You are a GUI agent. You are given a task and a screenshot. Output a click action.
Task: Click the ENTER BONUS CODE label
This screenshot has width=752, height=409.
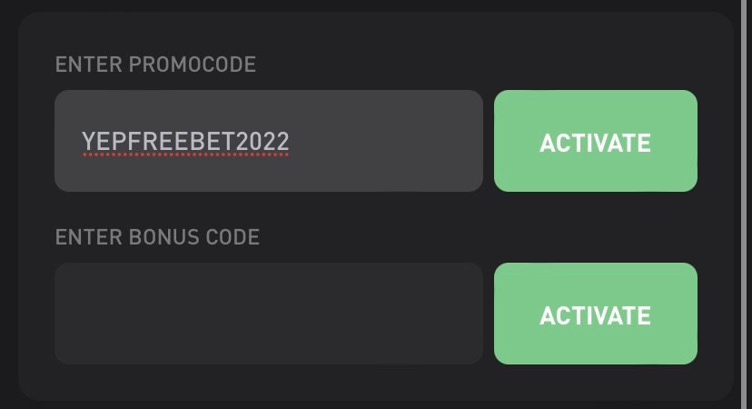(157, 237)
